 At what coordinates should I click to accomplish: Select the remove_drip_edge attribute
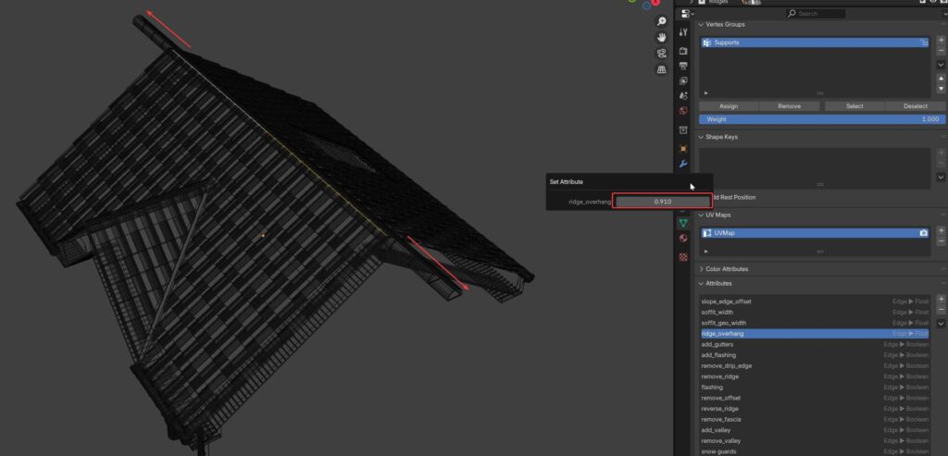point(815,366)
